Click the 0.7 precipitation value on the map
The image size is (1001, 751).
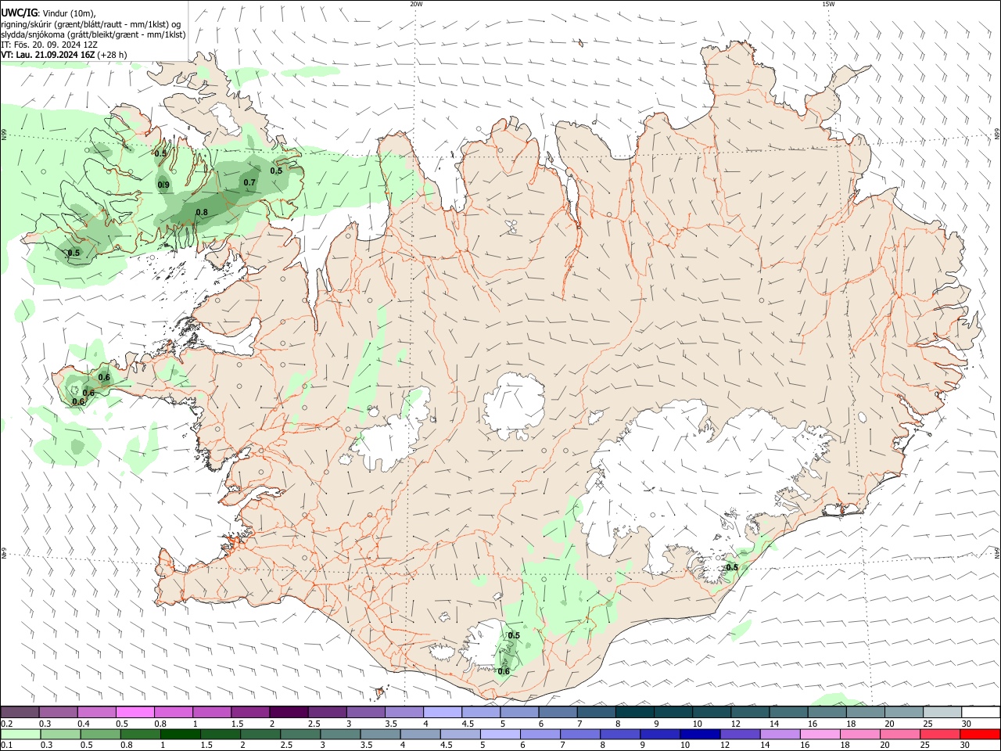pos(249,182)
